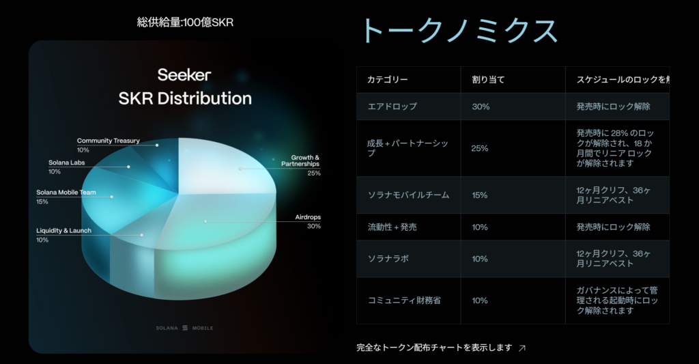Click the Liquidity & Launch chart label
This screenshot has height=364, width=699.
click(x=63, y=231)
